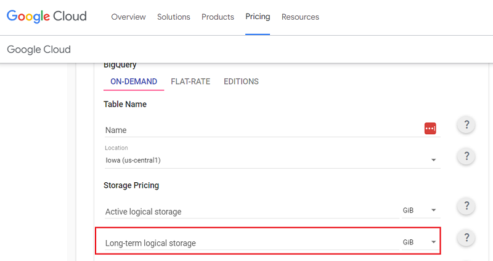Expand the Location dropdown Iowa (us-central1)
Screen dimensions: 493x261
(272, 160)
